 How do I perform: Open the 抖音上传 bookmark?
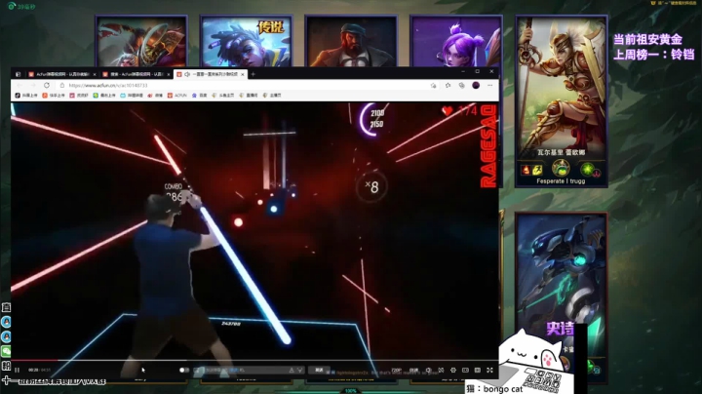click(26, 96)
